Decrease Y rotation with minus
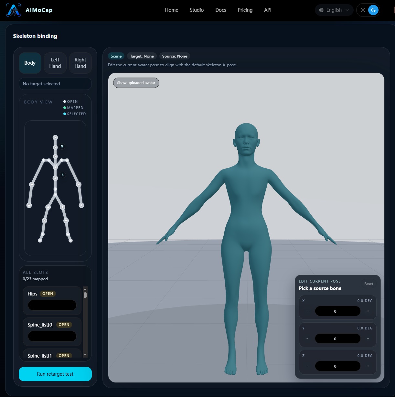Viewport: 395px width, 397px height. (x=307, y=339)
